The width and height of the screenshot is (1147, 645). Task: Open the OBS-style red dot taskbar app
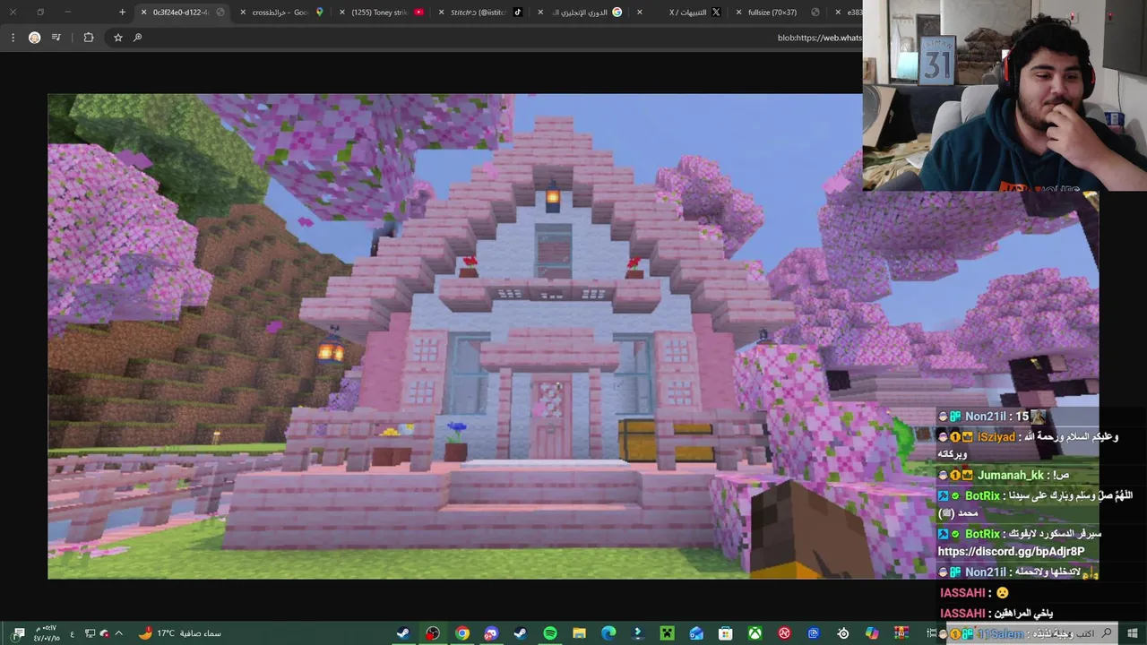click(x=433, y=633)
